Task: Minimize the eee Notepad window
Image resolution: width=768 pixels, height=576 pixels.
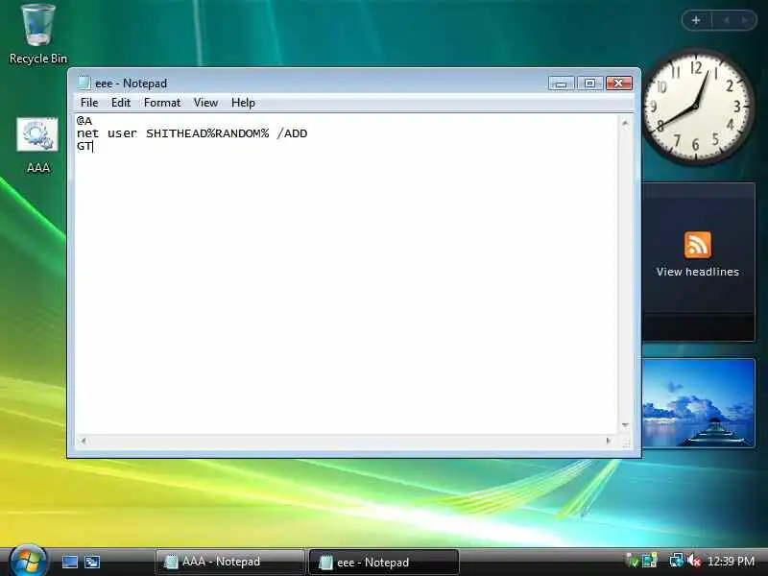Action: point(561,84)
